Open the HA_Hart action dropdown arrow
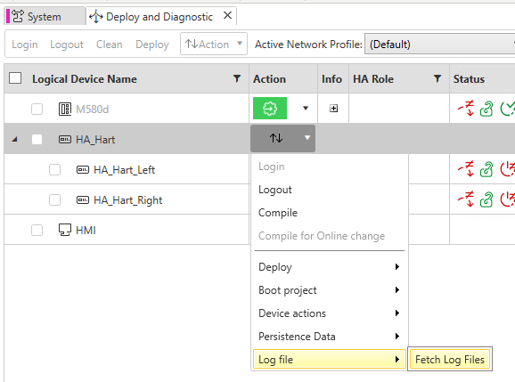 point(307,138)
